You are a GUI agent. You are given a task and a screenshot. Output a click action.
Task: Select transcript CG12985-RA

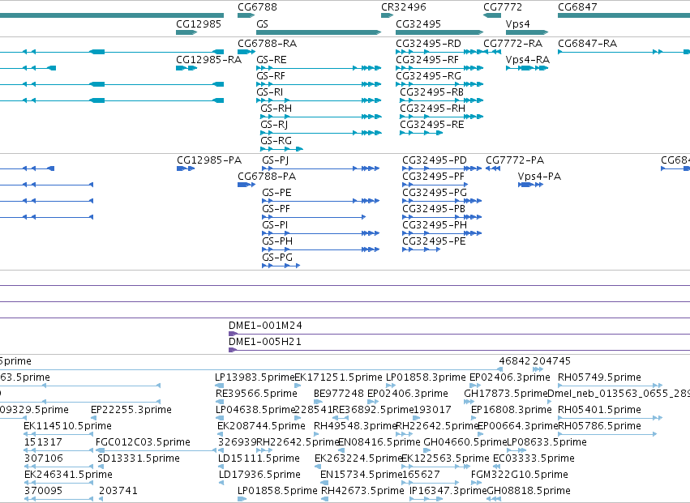pyautogui.click(x=208, y=60)
